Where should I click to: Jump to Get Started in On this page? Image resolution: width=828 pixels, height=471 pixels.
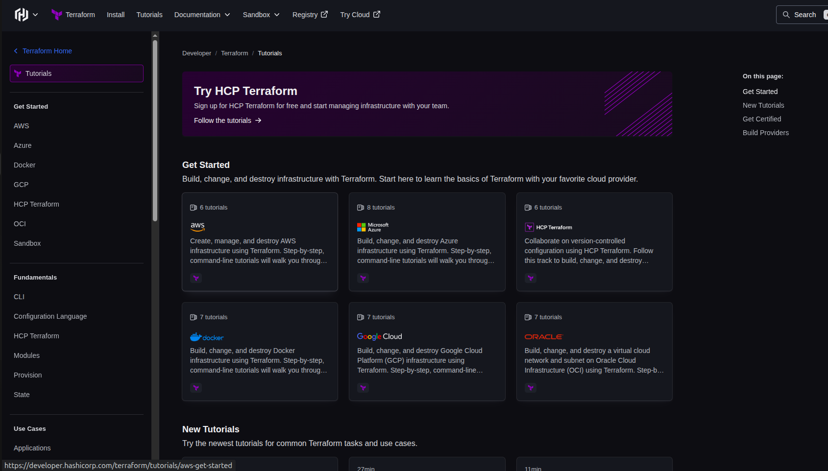[x=760, y=92]
